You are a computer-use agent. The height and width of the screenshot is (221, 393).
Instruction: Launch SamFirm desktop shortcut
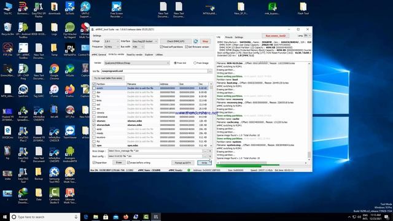[23, 91]
